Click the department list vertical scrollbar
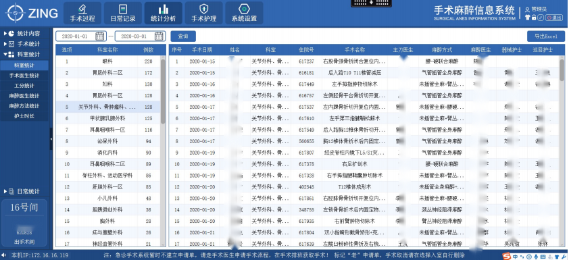Screen dimensions: 569x260 (164, 91)
